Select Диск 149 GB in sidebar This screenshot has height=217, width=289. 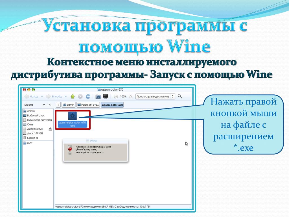33,133
